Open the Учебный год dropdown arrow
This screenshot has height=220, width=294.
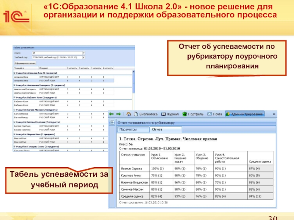pyautogui.click(x=84, y=58)
